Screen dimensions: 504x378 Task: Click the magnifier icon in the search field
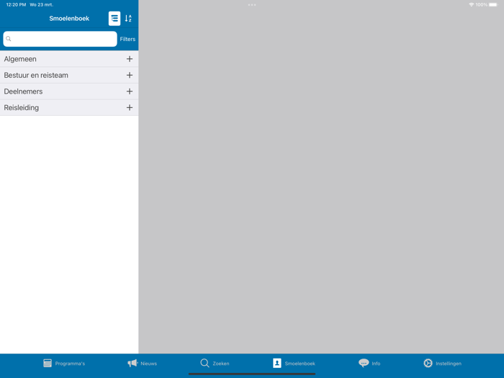[x=9, y=39]
